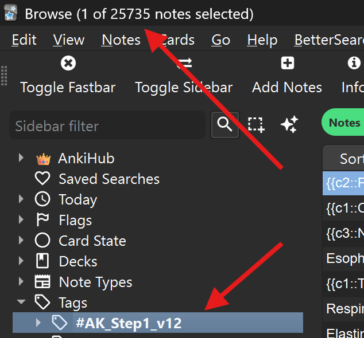
Task: Click the Toggle Sidebar icon
Action: (x=184, y=63)
